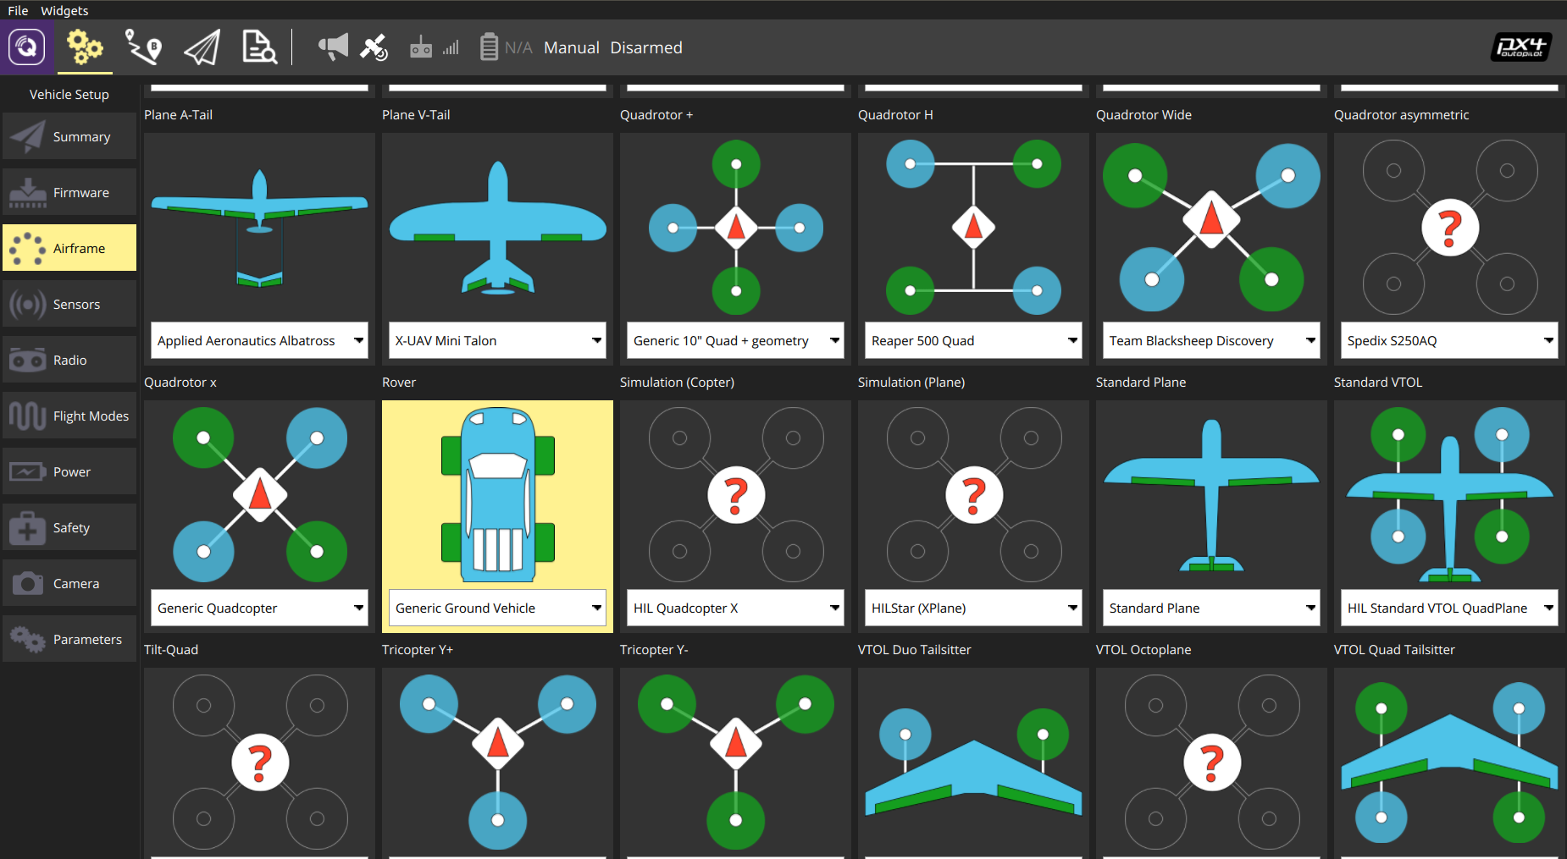Select the Quadrotor asymmetric airframe image
The image size is (1567, 859).
[1449, 227]
